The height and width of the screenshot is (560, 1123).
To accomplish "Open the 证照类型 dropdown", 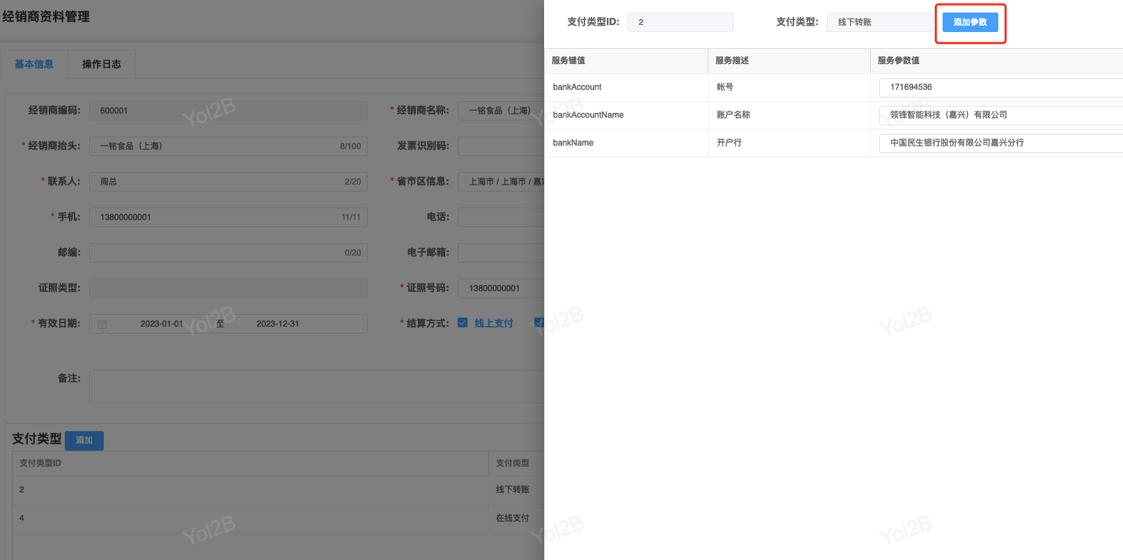I will (x=228, y=288).
